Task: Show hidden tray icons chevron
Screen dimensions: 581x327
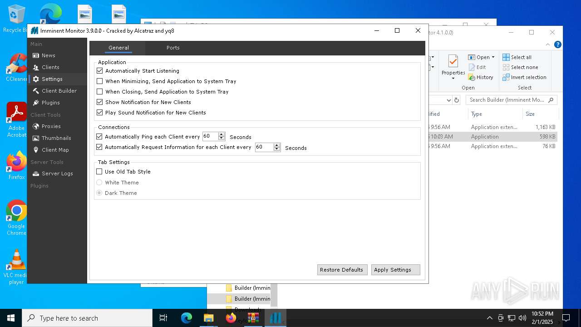Action: point(489,318)
